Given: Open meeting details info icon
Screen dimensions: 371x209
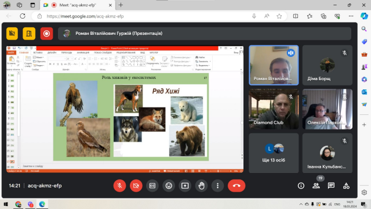Looking at the screenshot, I should coord(301,186).
